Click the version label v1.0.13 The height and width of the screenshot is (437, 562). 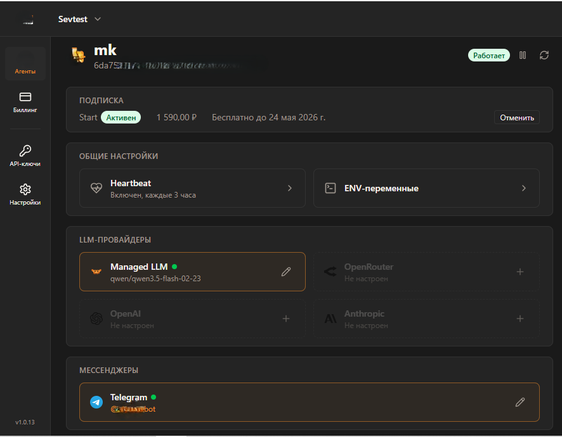25,422
